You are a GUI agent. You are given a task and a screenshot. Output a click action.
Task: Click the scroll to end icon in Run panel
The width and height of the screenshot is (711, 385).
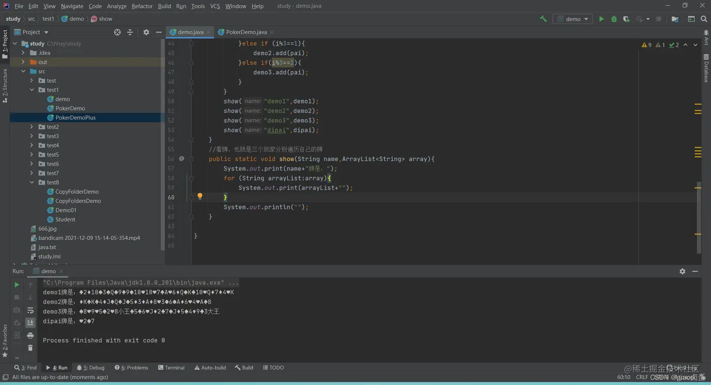point(30,322)
